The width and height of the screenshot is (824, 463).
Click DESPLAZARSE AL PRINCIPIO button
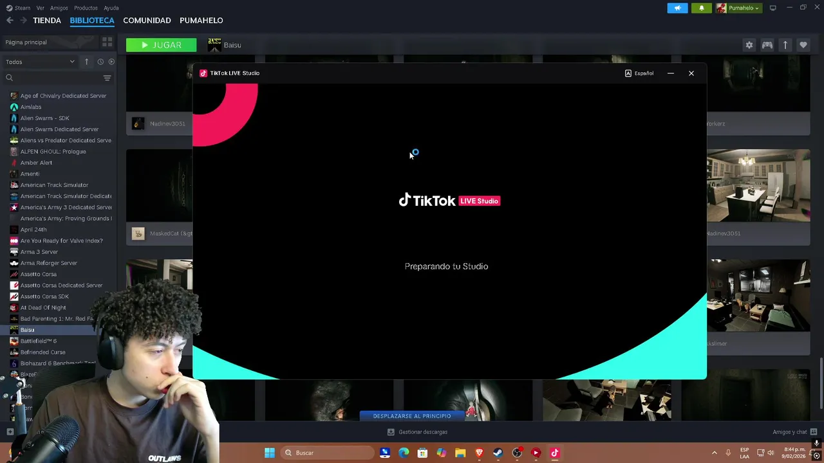(x=412, y=416)
